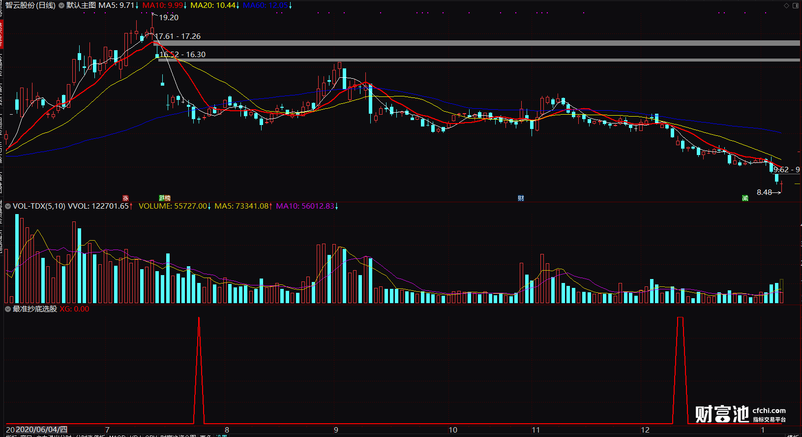Click month 7 on the time axis
Screen dimensions: 802x437
107,430
